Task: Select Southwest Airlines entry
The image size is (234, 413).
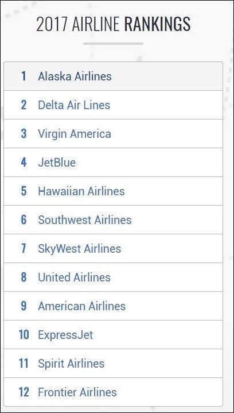Action: click(x=114, y=219)
